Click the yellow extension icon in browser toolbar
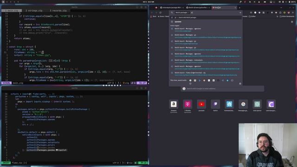Screen dimensions: 297x167 click(x=284, y=13)
